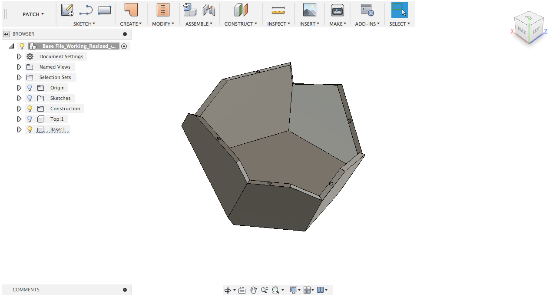Choose the Offset Plane construct icon

[x=241, y=10]
